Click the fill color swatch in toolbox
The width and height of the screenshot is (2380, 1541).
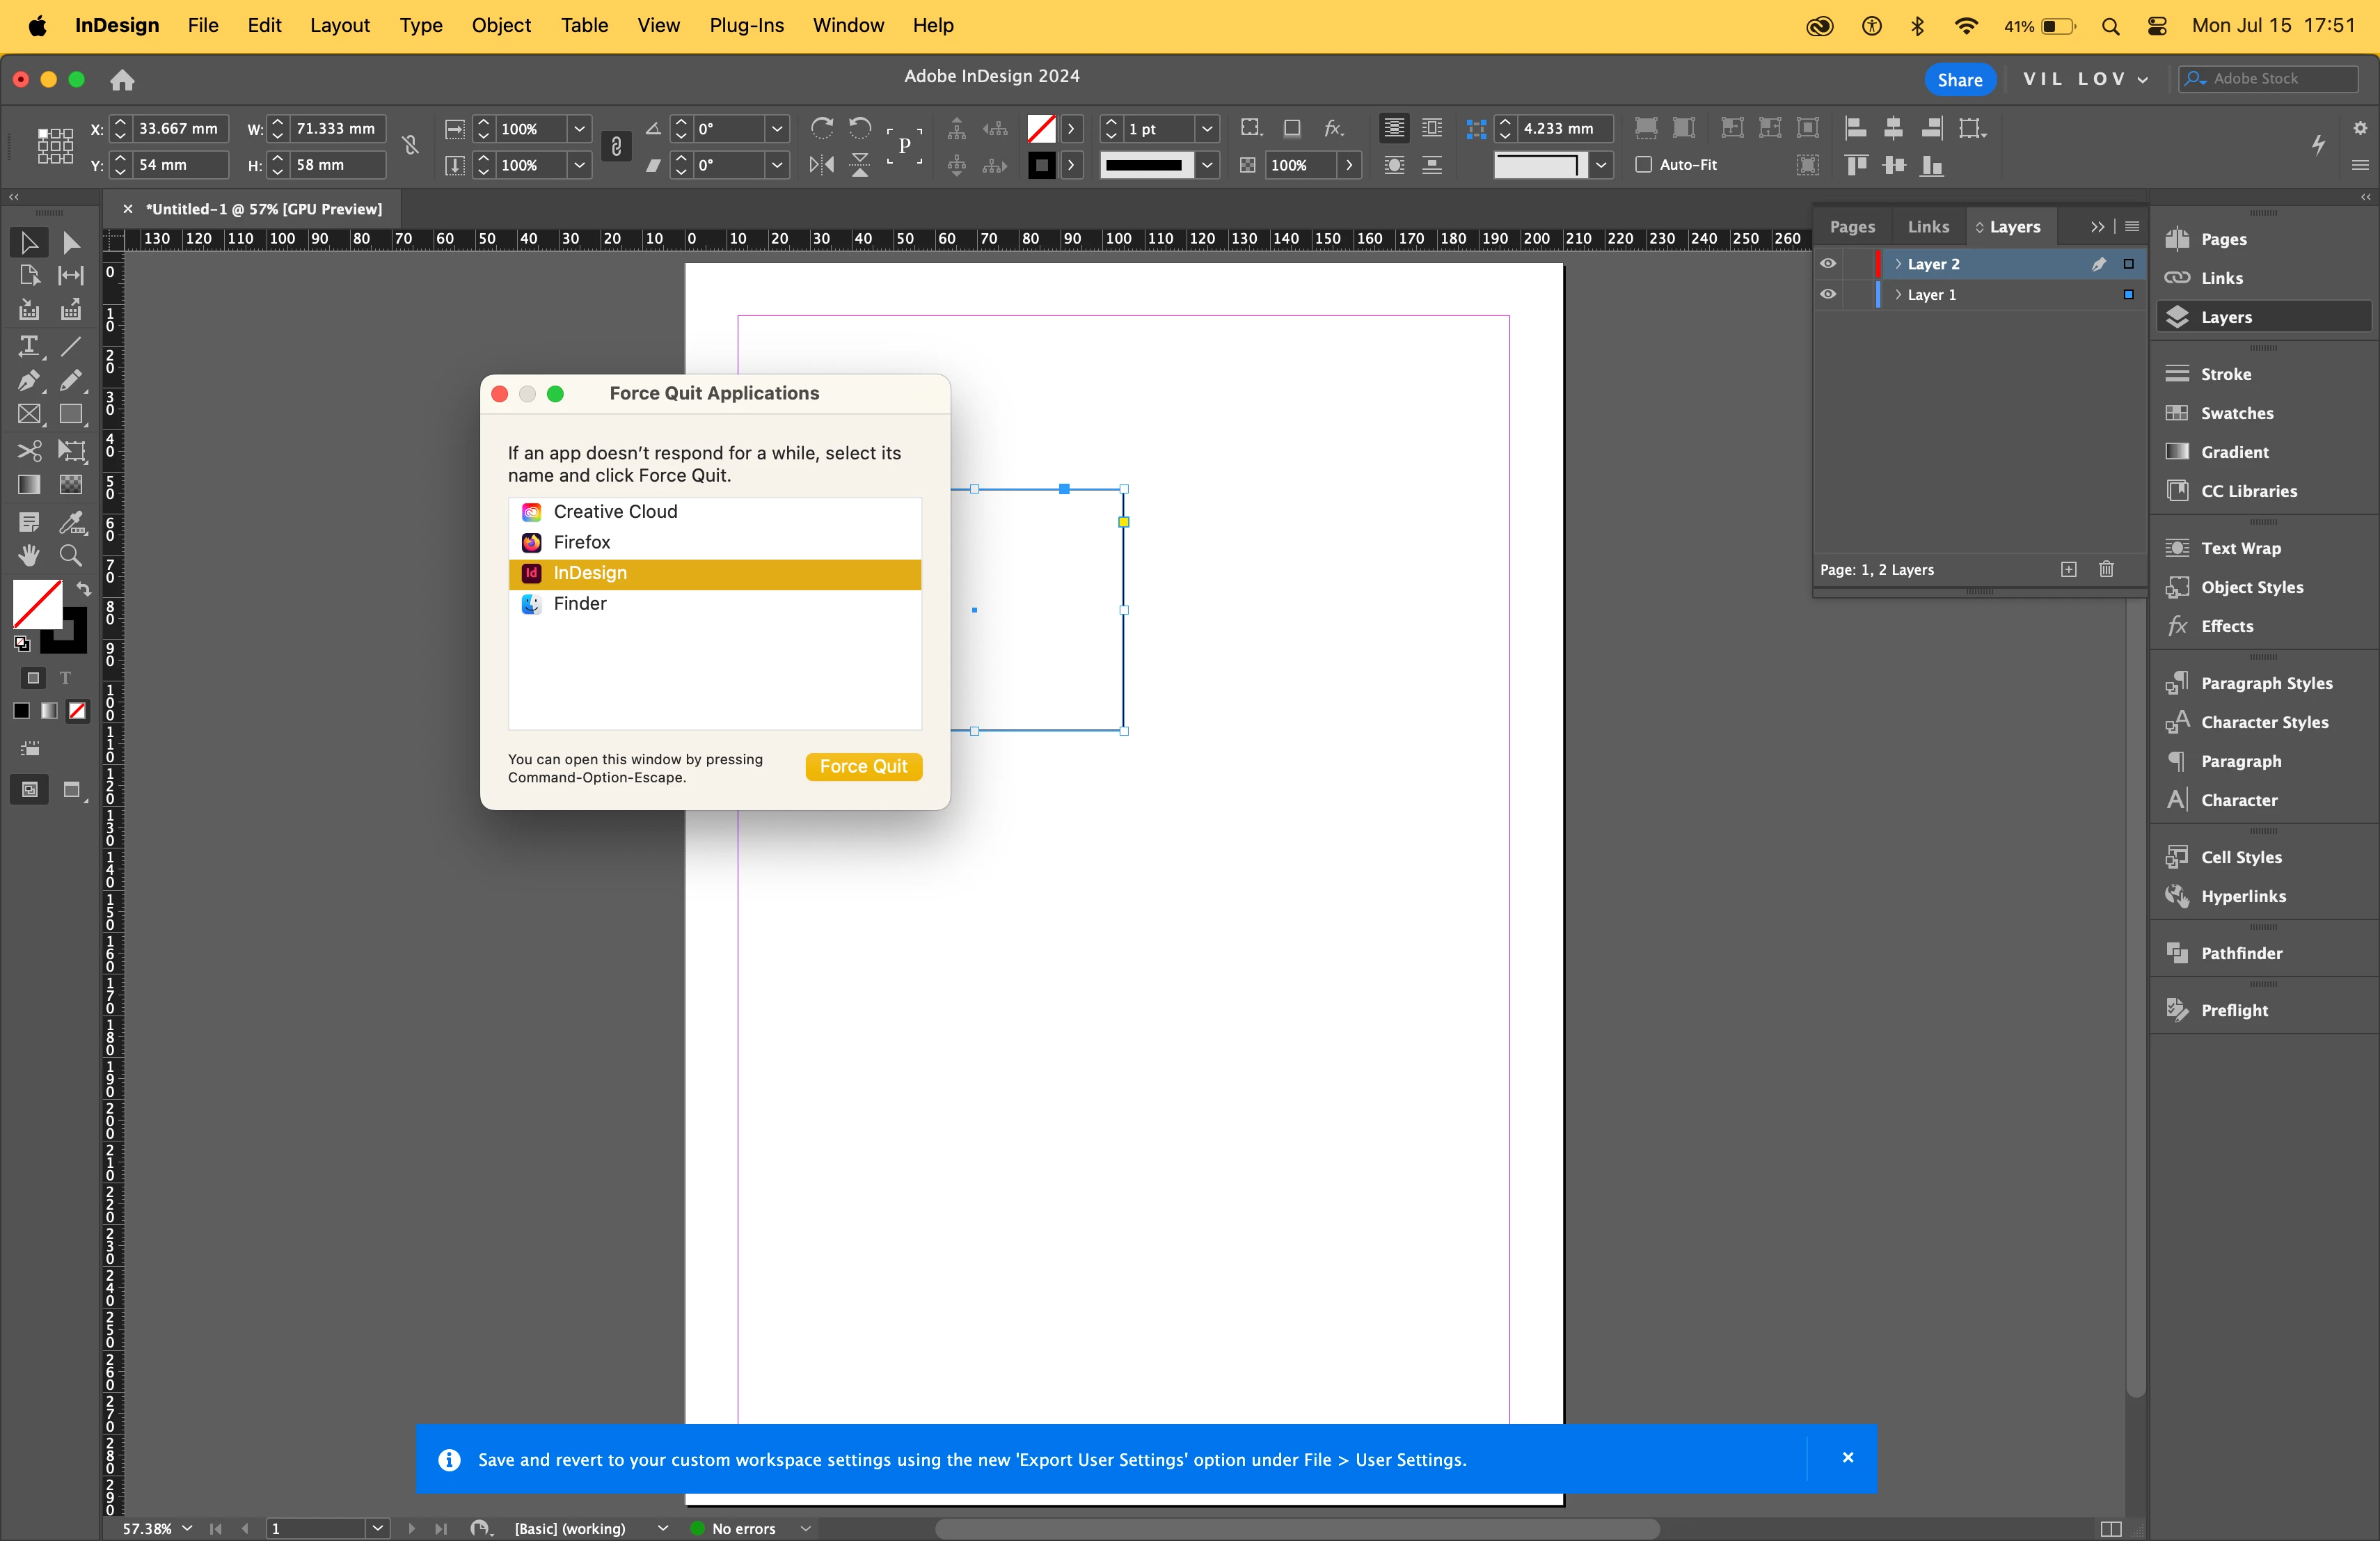[36, 603]
